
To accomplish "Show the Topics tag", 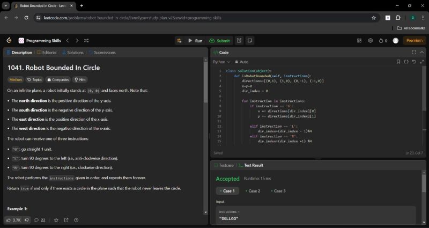I will pos(34,79).
